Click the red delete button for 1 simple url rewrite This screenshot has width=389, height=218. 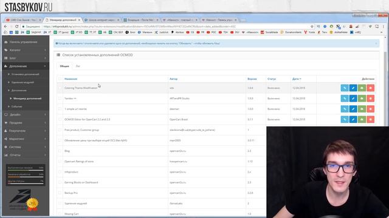[x=370, y=109]
